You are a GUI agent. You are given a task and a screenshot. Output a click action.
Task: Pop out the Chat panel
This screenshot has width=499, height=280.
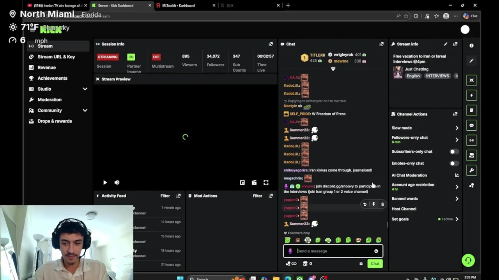[381, 44]
